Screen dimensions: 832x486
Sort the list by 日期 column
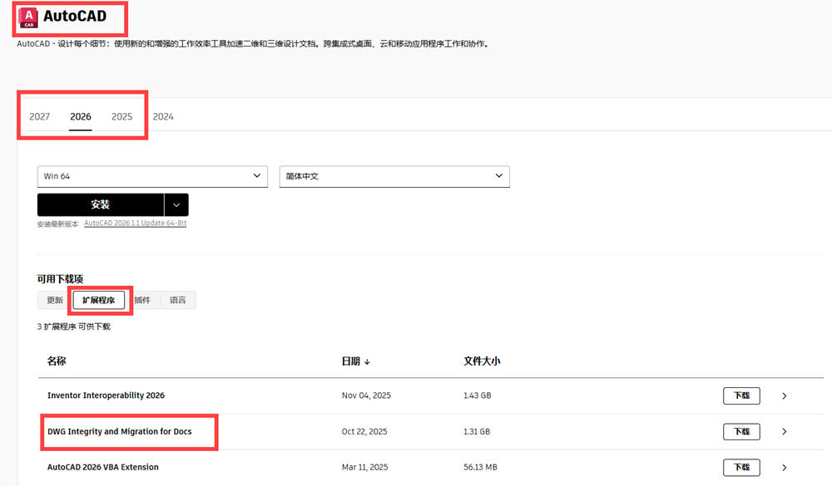point(355,361)
